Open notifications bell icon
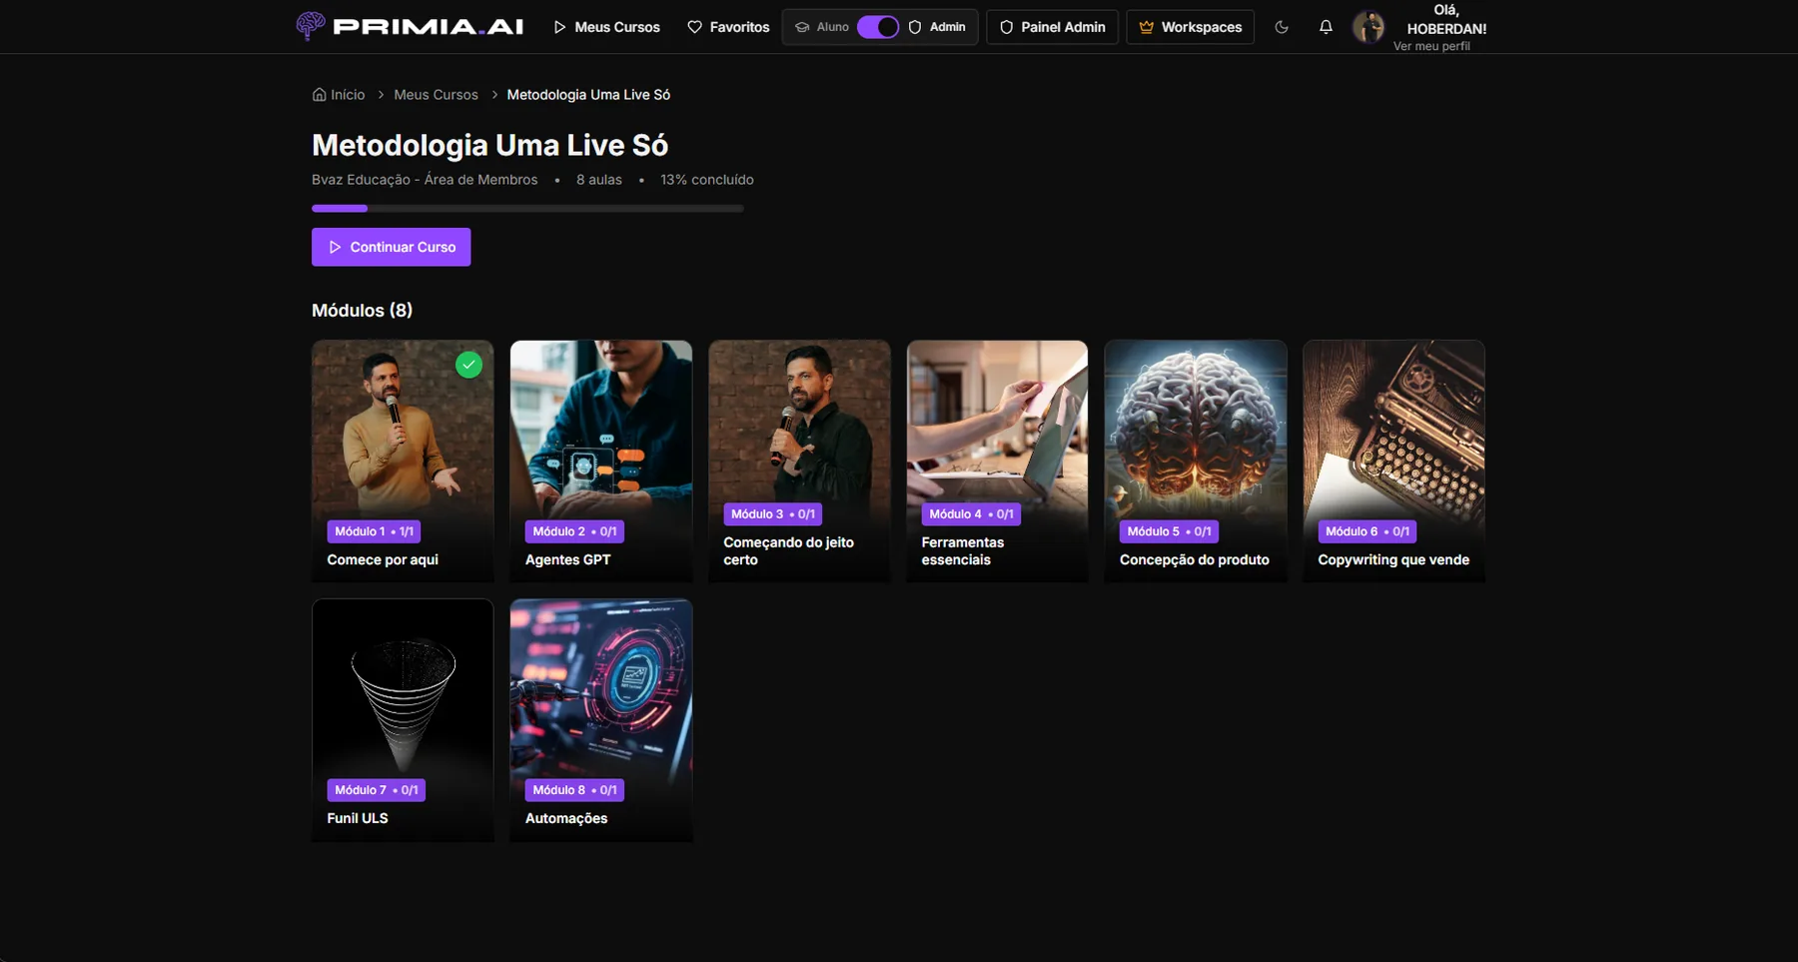Image resolution: width=1798 pixels, height=962 pixels. point(1326,27)
